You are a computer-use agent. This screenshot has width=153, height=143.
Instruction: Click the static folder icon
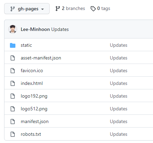tap(13, 45)
